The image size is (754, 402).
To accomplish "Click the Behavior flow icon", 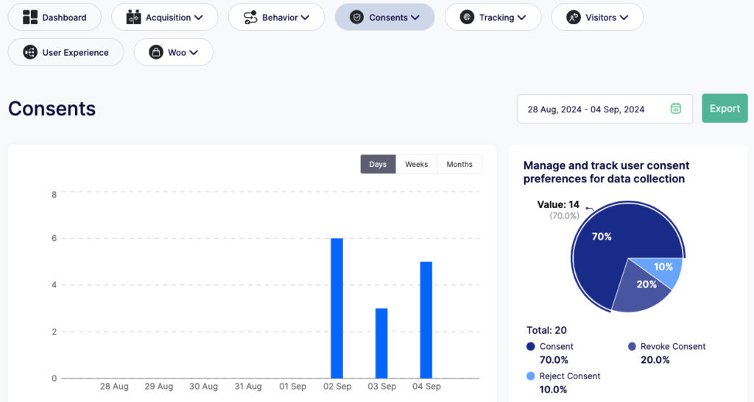I will [250, 17].
